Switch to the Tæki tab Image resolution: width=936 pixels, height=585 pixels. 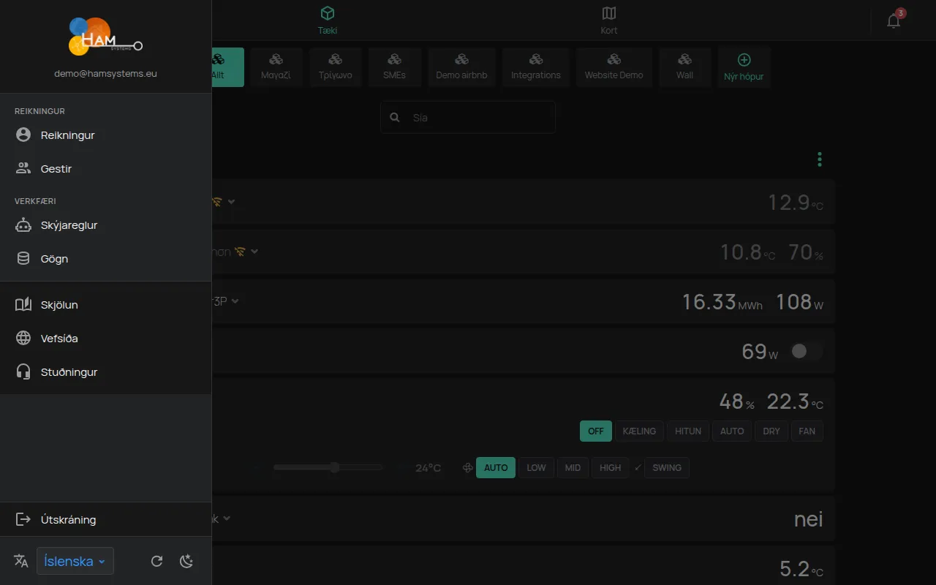point(328,20)
